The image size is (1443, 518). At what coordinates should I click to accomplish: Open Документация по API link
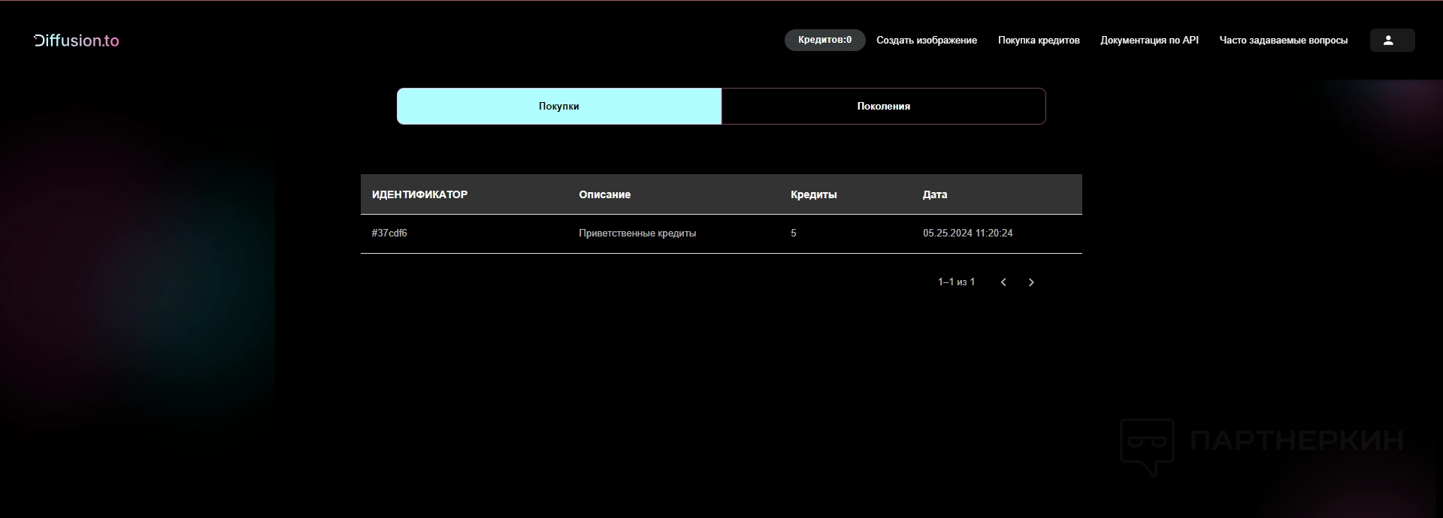point(1149,41)
